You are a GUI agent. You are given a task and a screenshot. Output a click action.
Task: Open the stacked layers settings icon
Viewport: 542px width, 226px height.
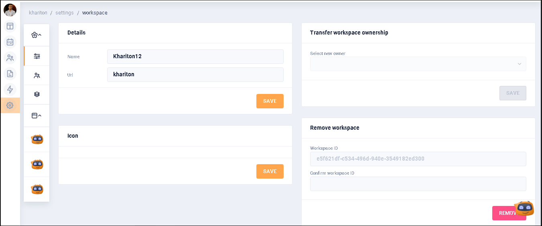pyautogui.click(x=37, y=94)
